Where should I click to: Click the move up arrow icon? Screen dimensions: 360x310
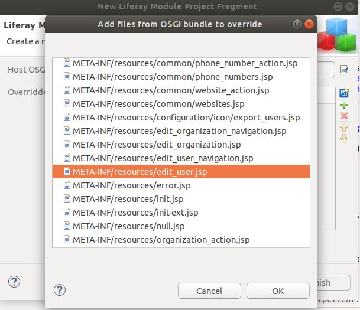coord(344,128)
